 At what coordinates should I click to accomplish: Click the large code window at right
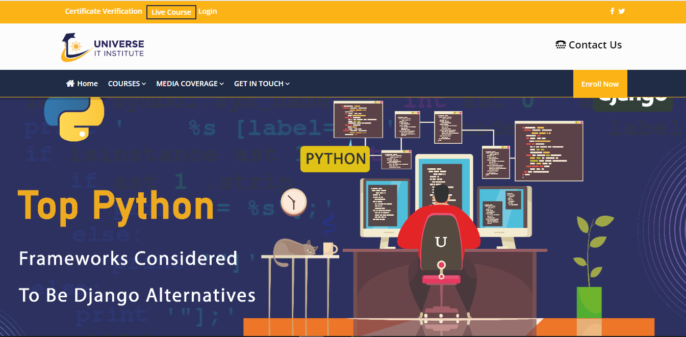click(x=548, y=150)
